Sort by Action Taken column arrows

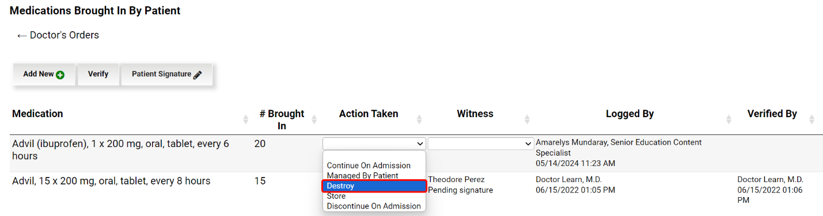pyautogui.click(x=419, y=119)
